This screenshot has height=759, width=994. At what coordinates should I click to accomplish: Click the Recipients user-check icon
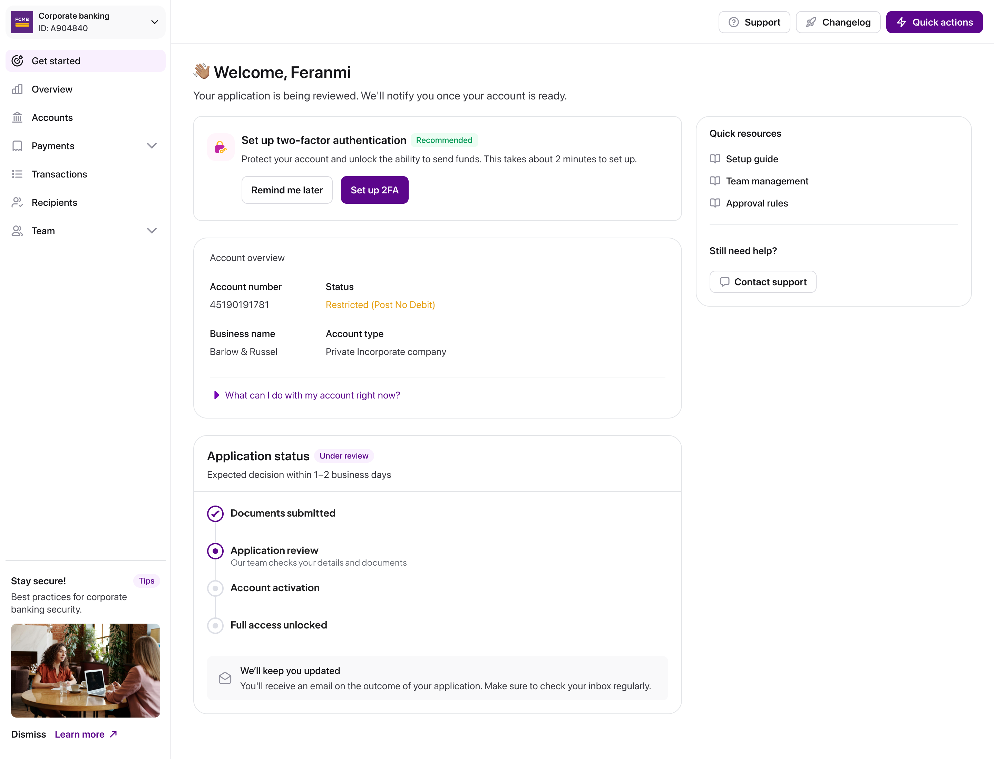click(17, 202)
